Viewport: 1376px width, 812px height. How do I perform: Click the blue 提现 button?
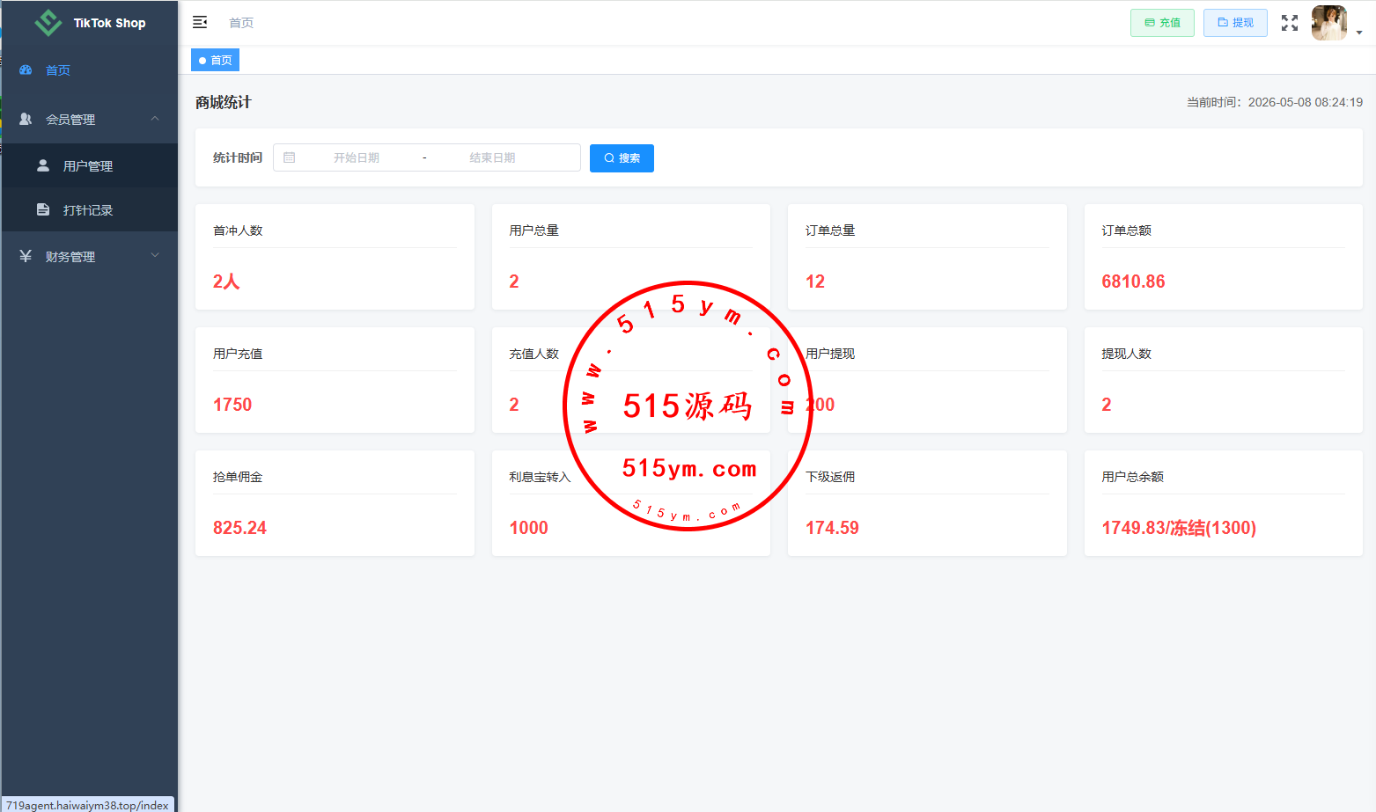[x=1235, y=23]
